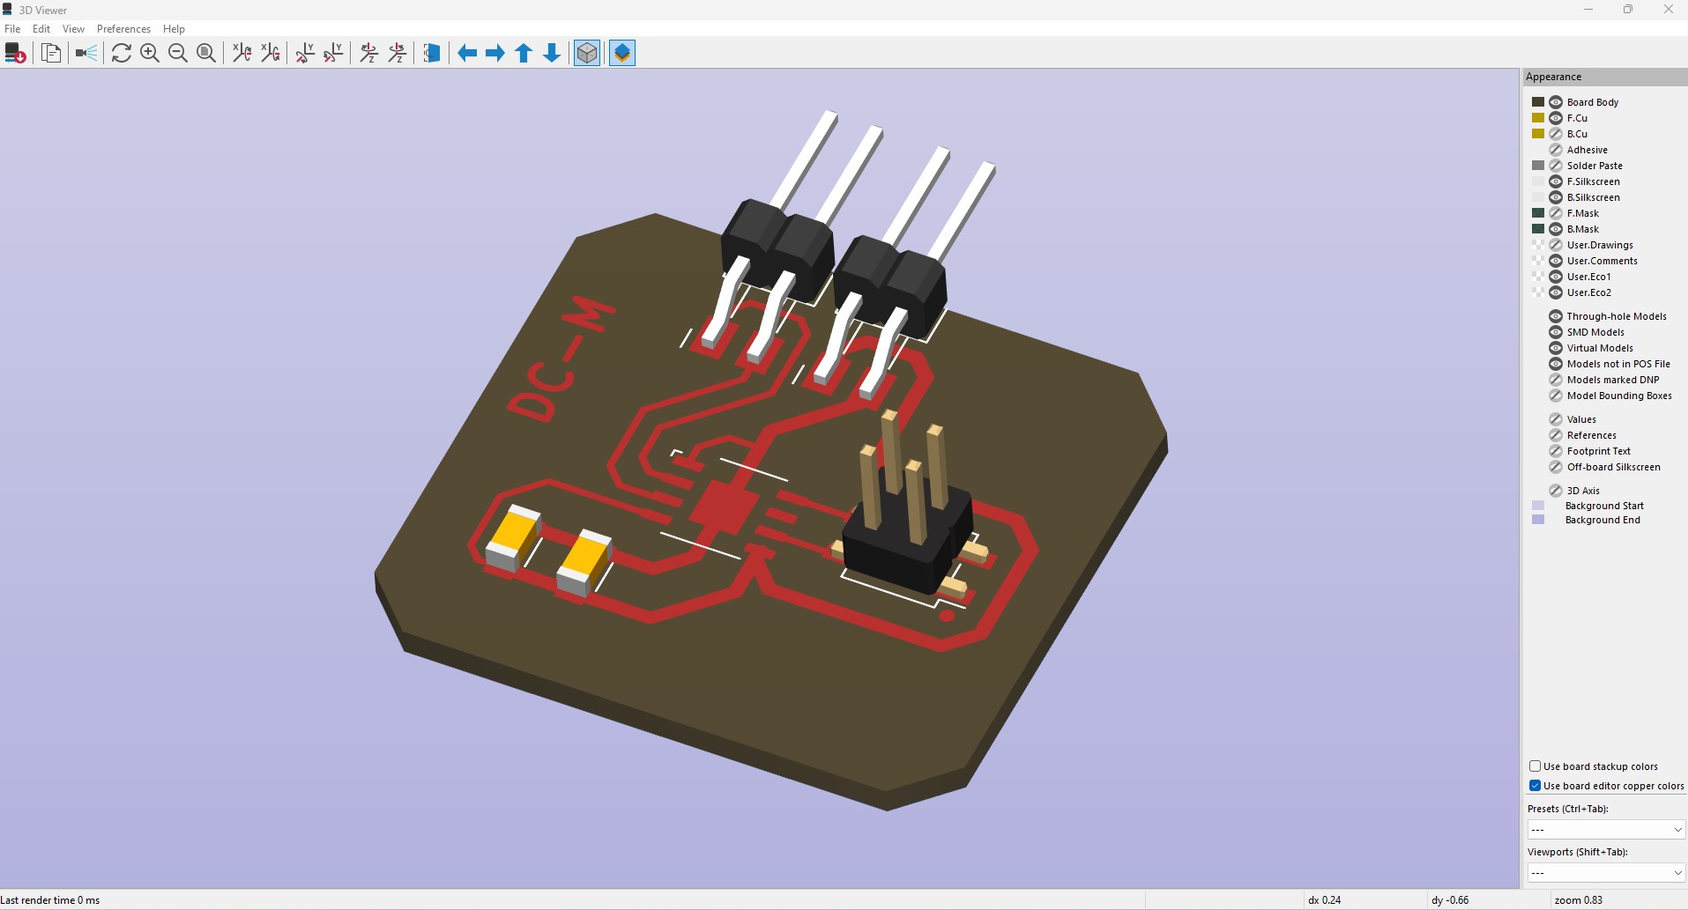Open the File menu
This screenshot has width=1688, height=910.
click(x=12, y=29)
